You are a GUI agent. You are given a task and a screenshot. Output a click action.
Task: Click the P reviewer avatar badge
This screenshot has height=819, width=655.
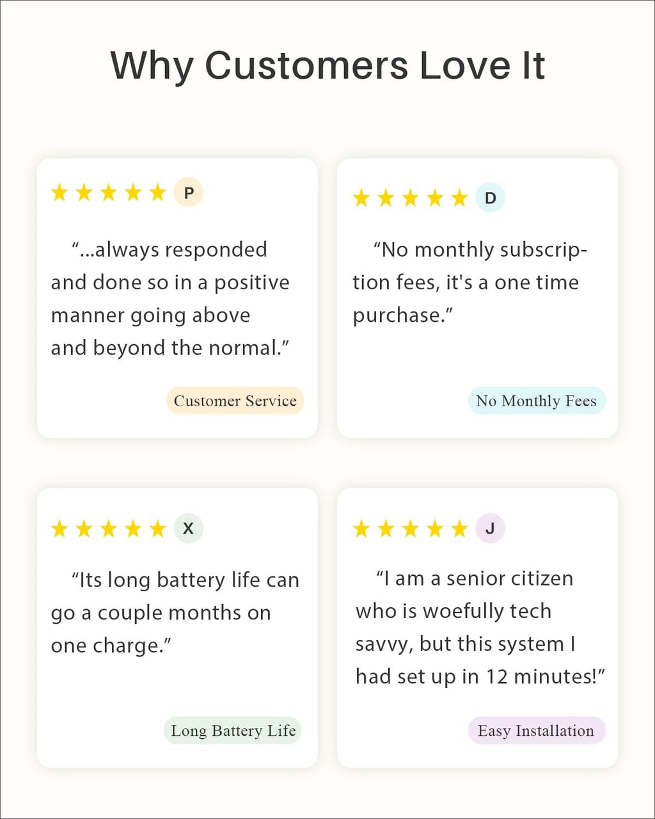189,193
